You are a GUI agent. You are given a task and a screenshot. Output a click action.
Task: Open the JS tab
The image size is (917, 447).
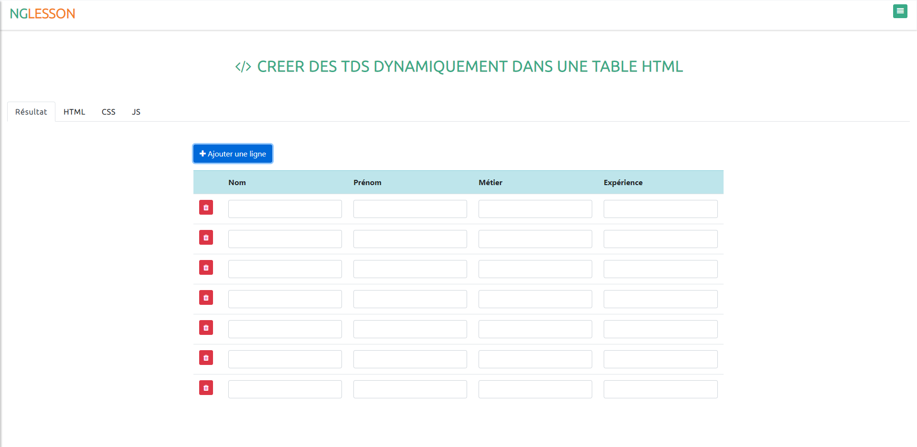point(136,112)
